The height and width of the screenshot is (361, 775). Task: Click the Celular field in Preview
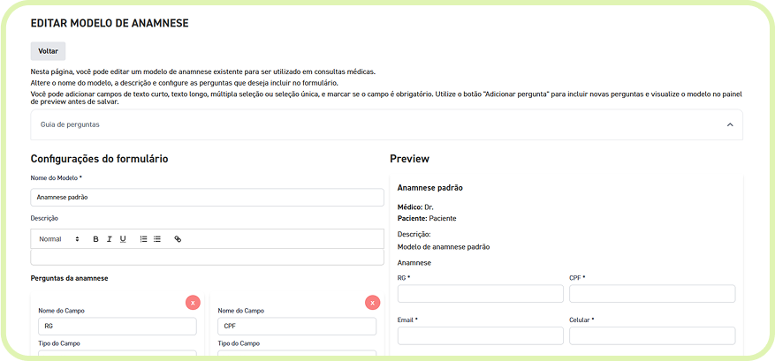click(652, 335)
